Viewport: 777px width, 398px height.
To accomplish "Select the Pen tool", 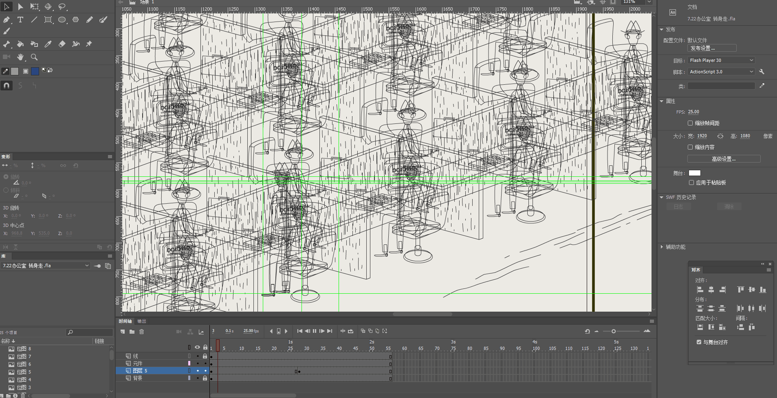I will 7,20.
